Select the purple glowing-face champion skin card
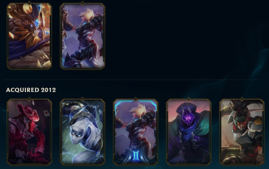The width and height of the screenshot is (269, 169). click(x=189, y=132)
